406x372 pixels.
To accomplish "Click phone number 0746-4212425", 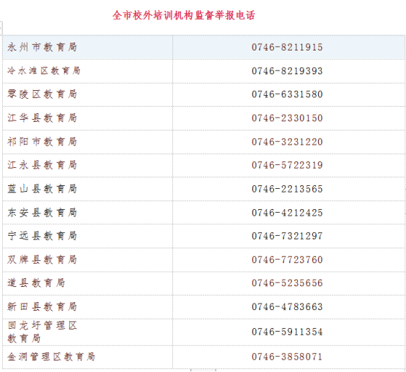I will [x=287, y=213].
